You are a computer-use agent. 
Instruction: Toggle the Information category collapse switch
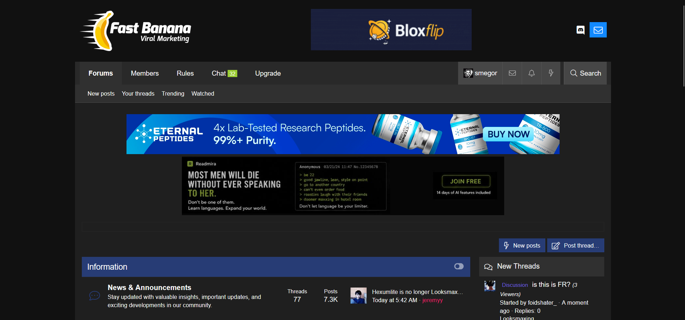click(x=459, y=266)
